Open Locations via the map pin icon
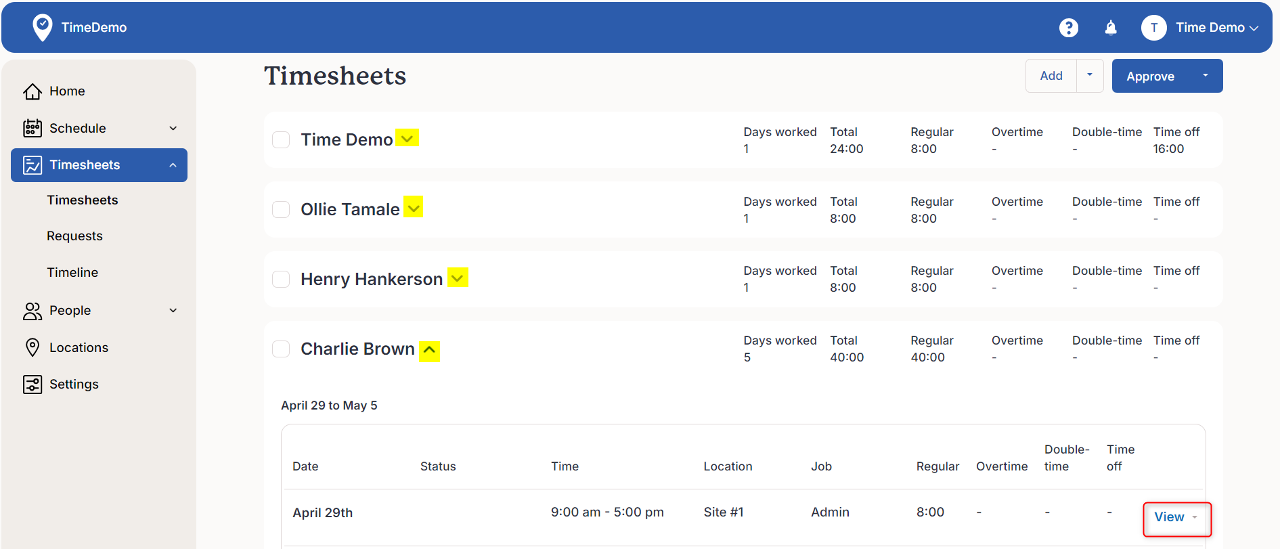This screenshot has height=549, width=1280. click(x=32, y=347)
